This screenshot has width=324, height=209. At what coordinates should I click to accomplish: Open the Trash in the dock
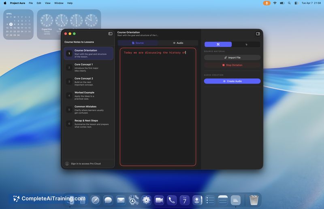point(254,200)
